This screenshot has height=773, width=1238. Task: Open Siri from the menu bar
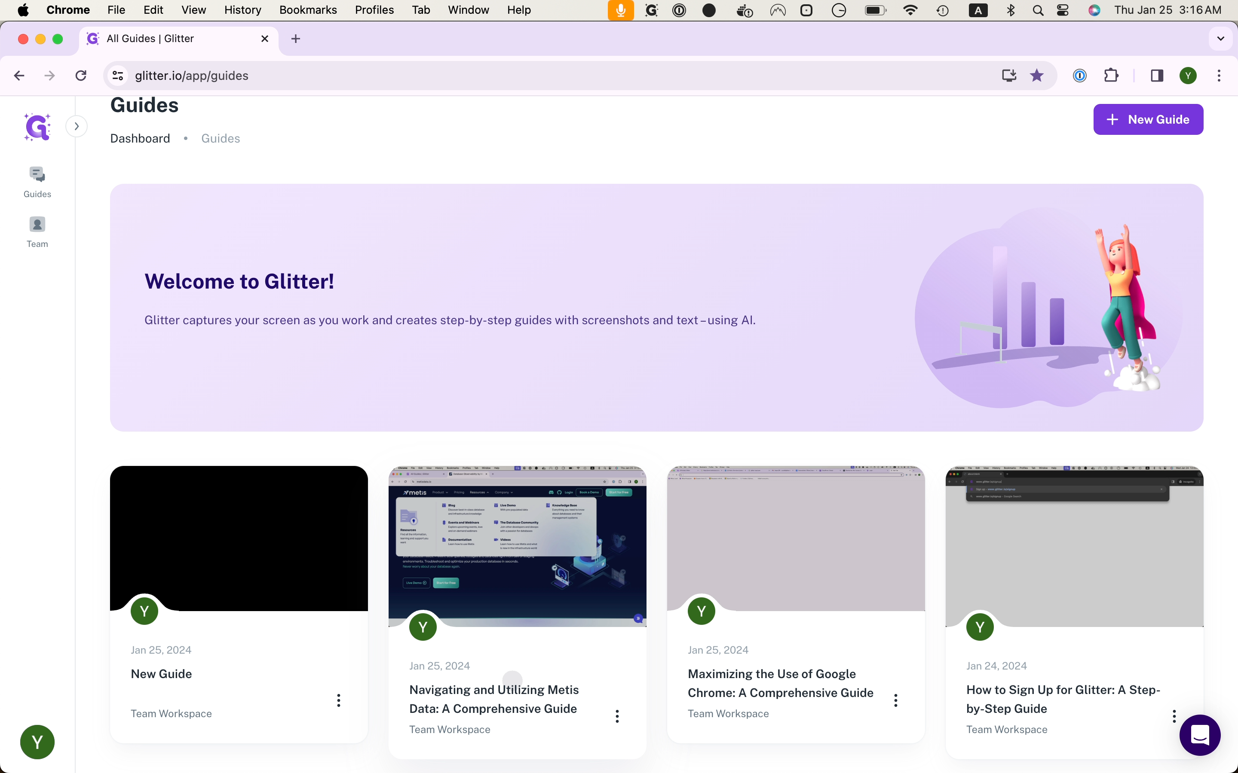pos(1094,10)
